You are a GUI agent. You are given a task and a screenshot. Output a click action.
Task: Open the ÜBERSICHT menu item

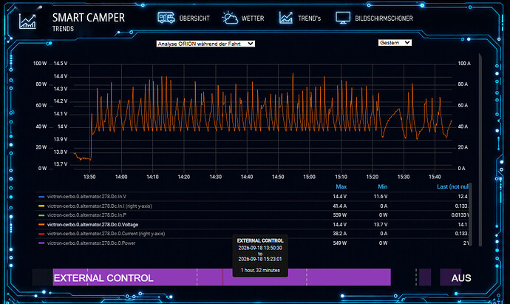(x=194, y=18)
